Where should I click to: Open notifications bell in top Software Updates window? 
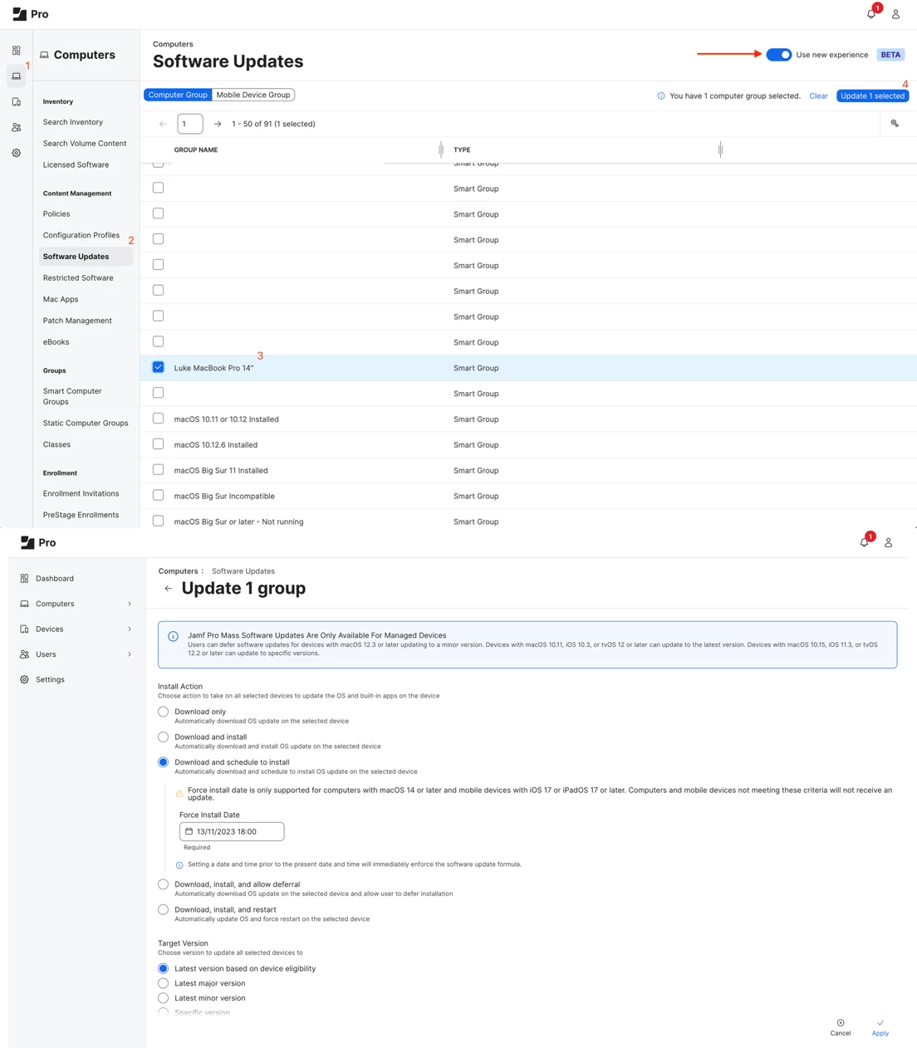870,14
